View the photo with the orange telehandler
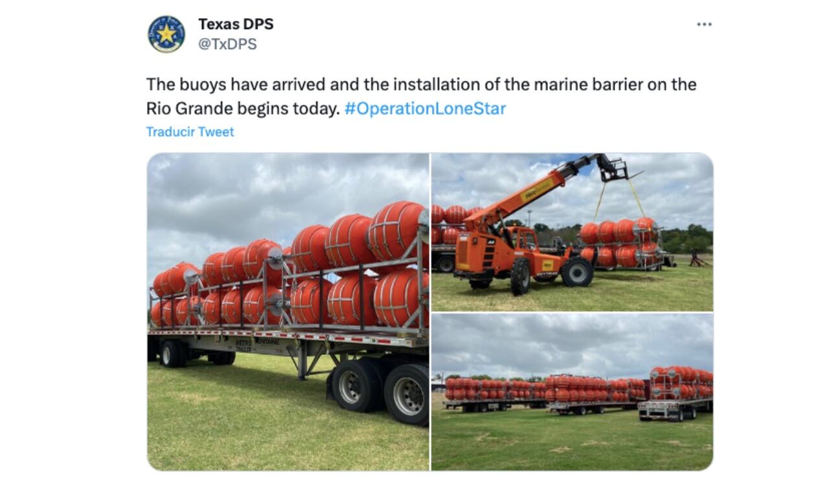829x485 pixels. 572,232
